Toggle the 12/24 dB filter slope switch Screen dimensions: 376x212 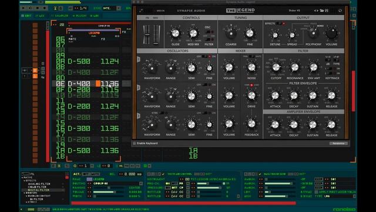pos(328,60)
